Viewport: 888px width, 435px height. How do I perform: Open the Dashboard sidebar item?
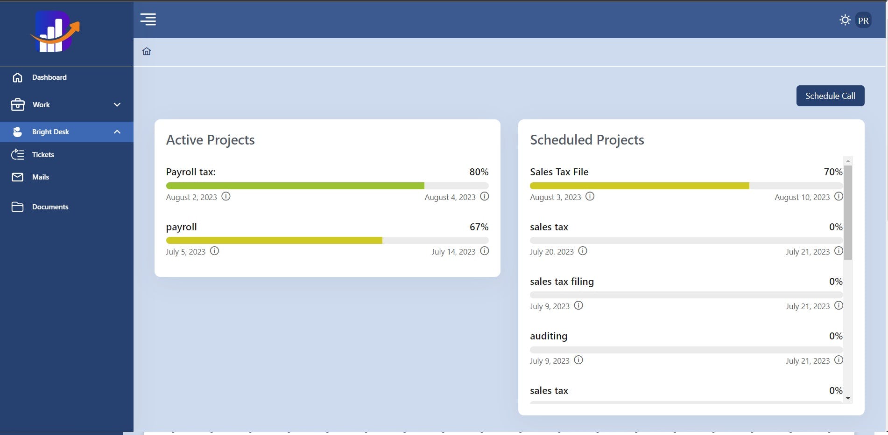click(x=49, y=77)
